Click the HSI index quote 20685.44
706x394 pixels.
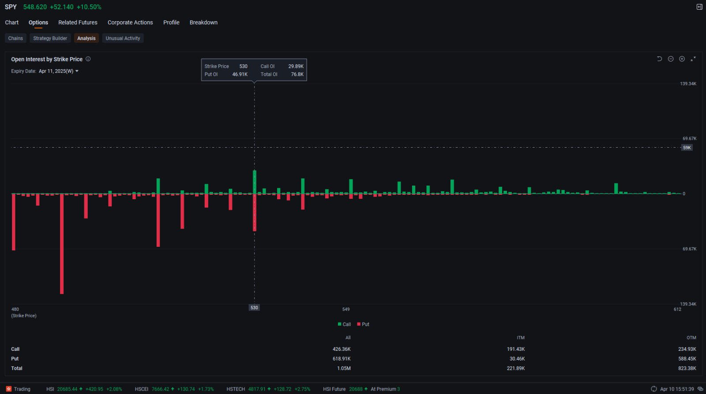[67, 389]
